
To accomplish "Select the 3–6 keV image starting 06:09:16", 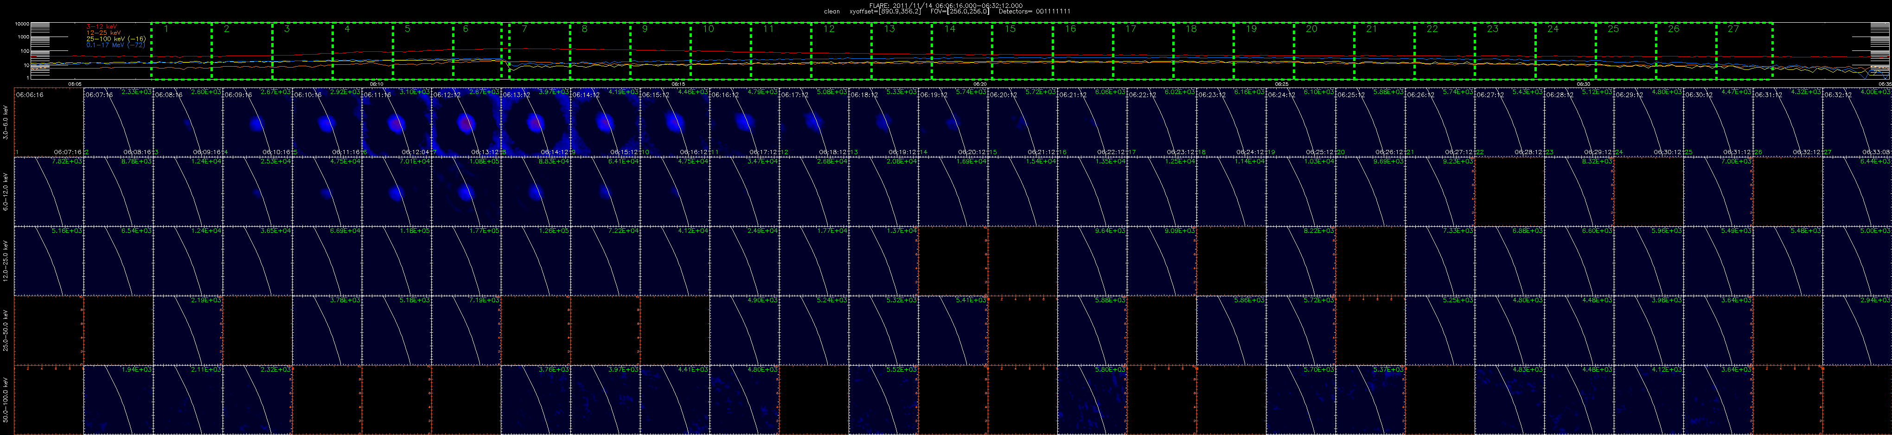I will (258, 123).
